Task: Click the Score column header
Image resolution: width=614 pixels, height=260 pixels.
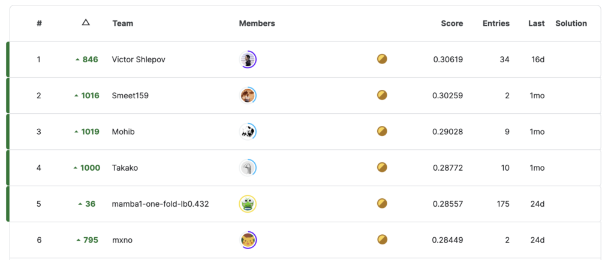Action: tap(452, 23)
